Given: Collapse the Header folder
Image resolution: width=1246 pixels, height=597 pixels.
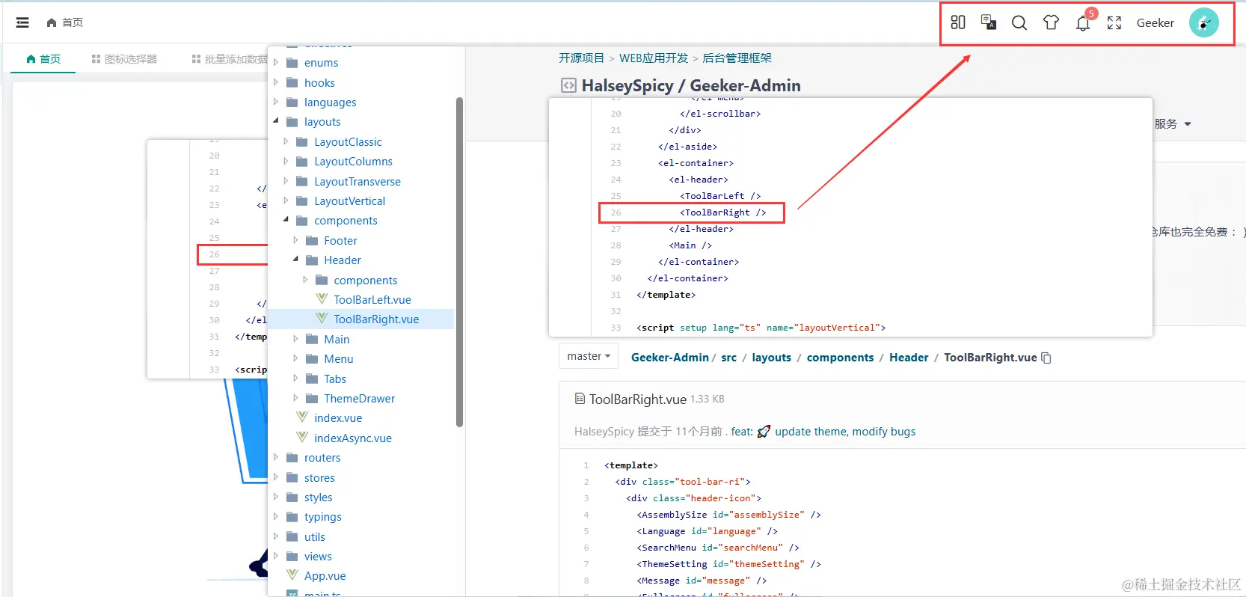Looking at the screenshot, I should coord(295,259).
